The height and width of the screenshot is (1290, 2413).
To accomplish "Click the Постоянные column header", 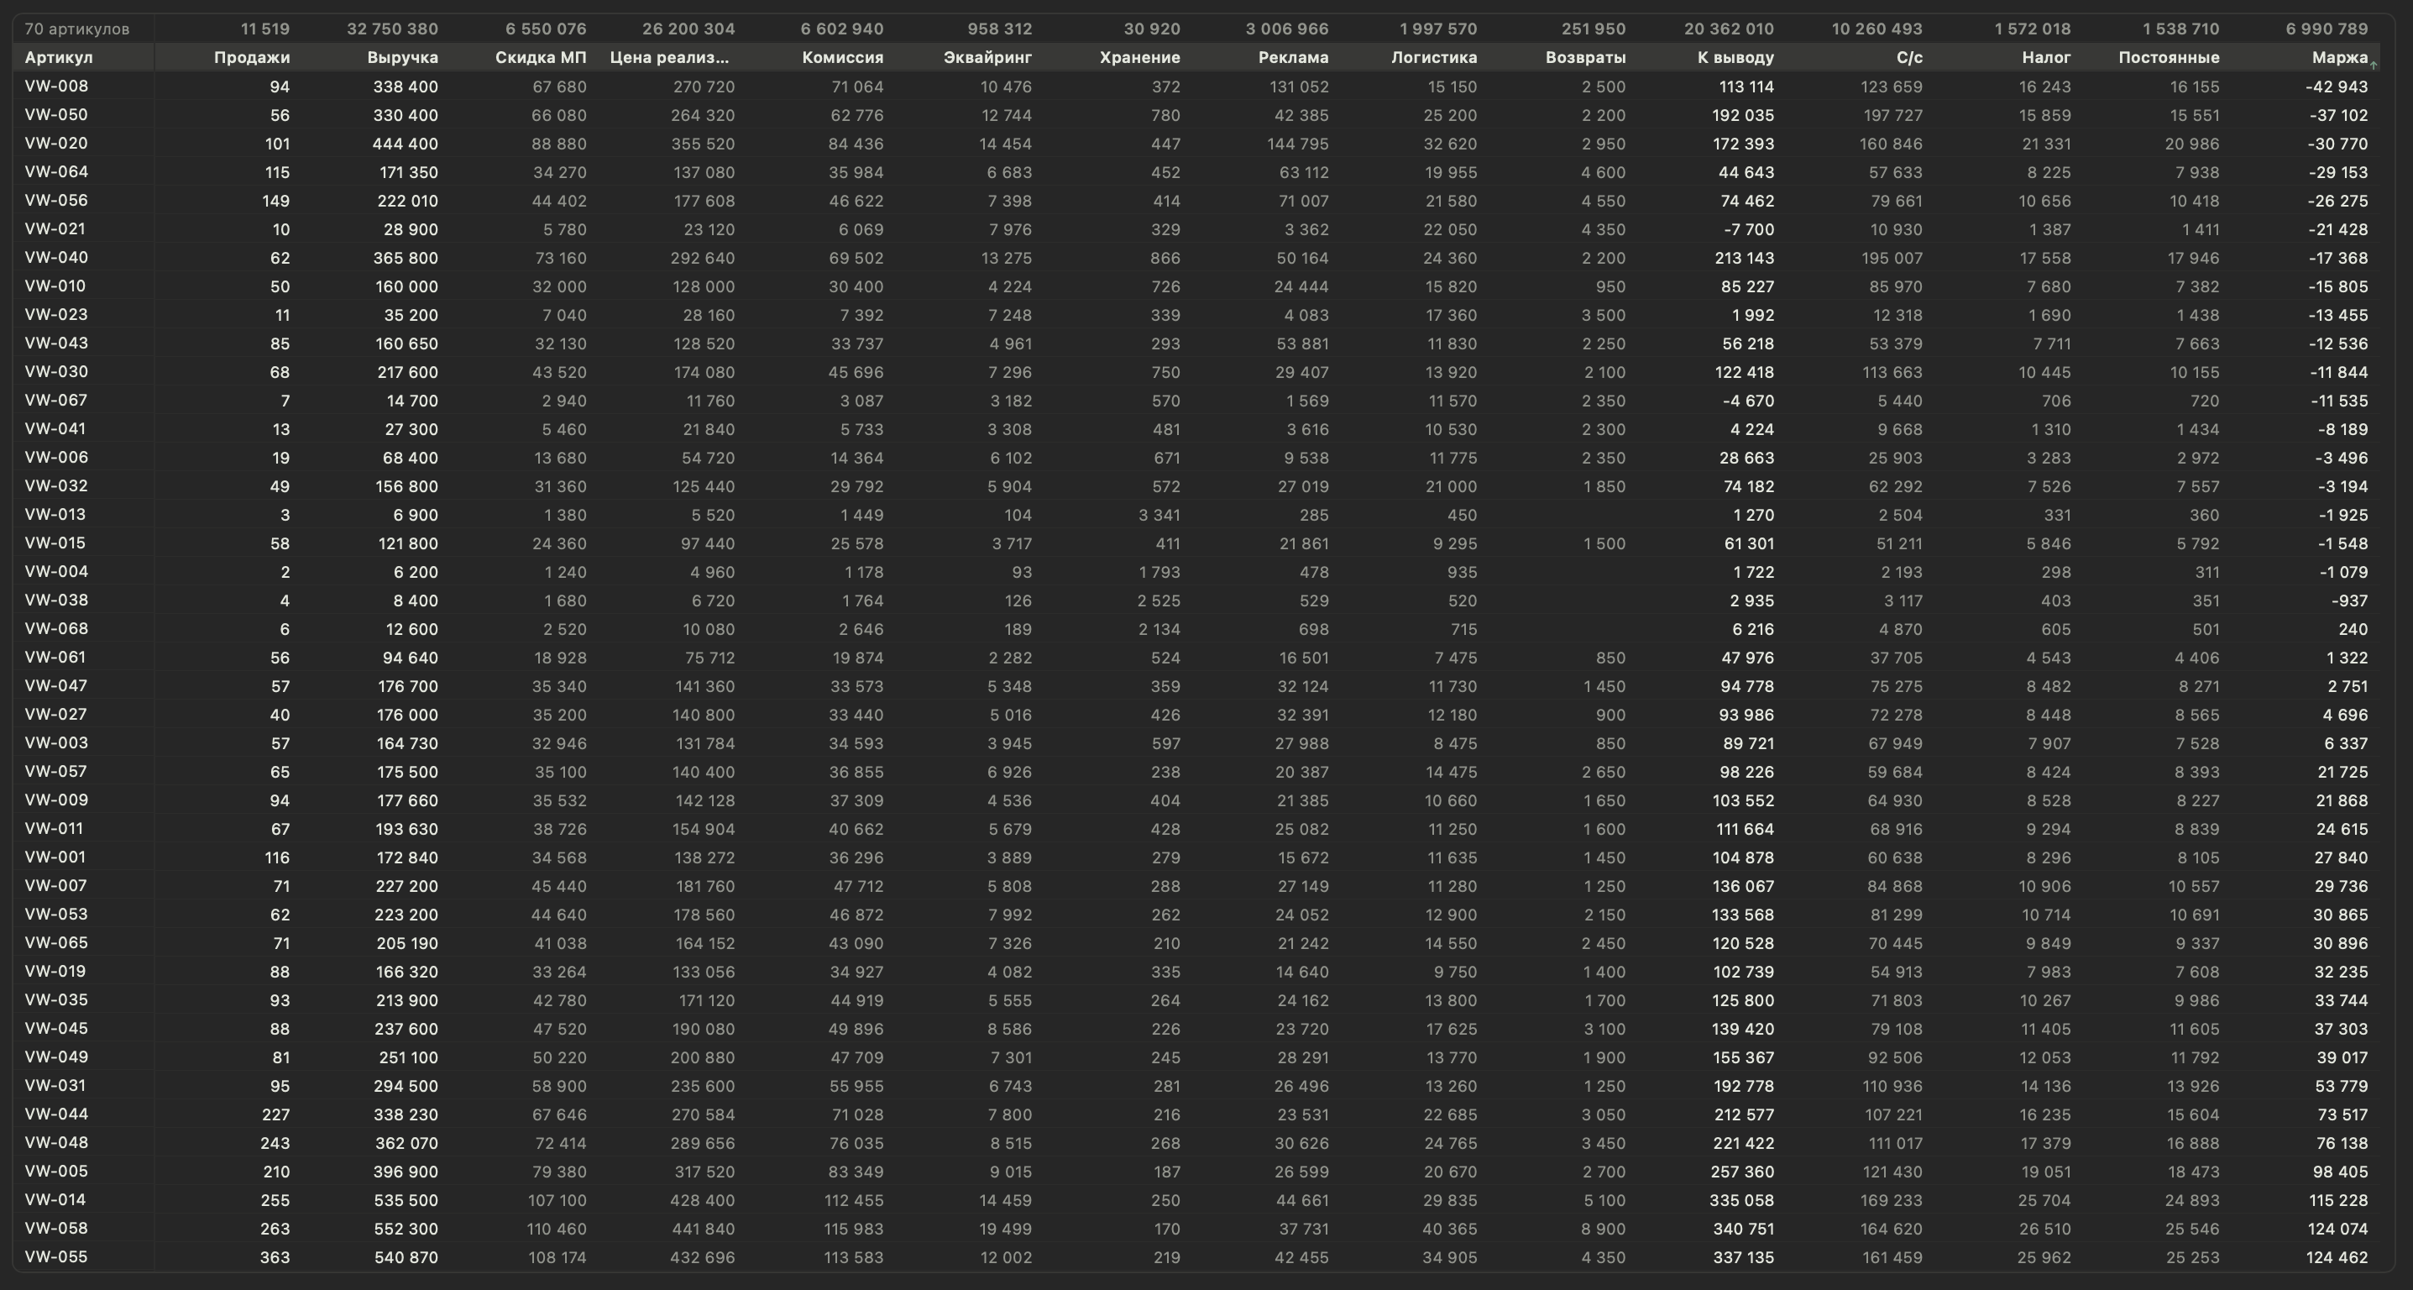I will click(x=2169, y=57).
